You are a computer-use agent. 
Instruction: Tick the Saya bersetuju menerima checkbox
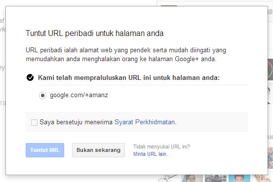point(34,122)
